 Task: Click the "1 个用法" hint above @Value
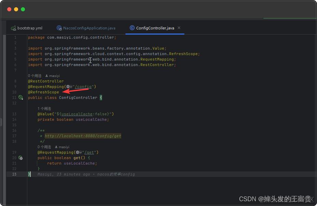[x=44, y=108]
